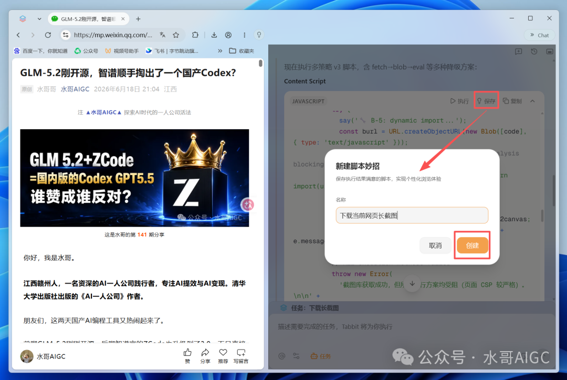Jump to bottom with down-arrow button

click(x=412, y=284)
